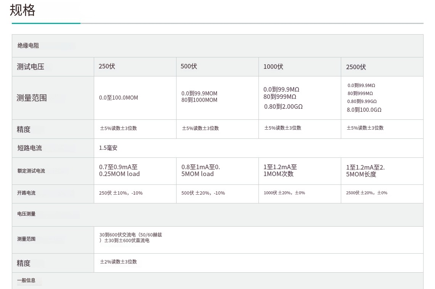The height and width of the screenshot is (289, 435).
Task: Select the 0.7至0.9mA rated current cell
Action: click(119, 170)
